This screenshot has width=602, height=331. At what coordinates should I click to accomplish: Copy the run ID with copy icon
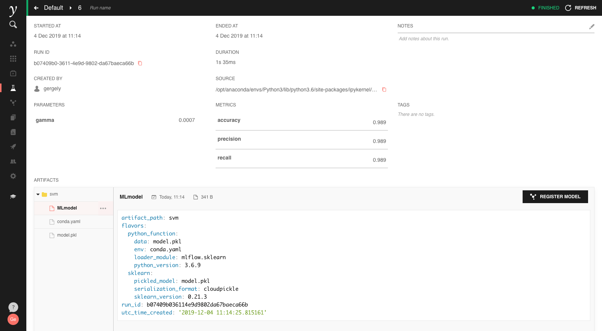140,63
